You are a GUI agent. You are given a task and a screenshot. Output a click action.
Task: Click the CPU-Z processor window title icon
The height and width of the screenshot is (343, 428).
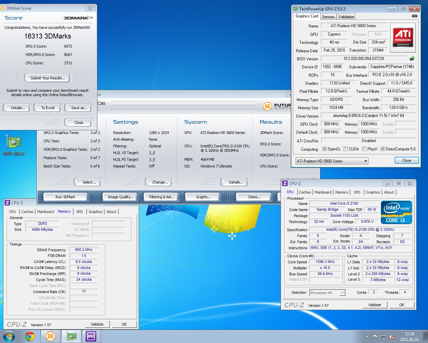click(285, 183)
